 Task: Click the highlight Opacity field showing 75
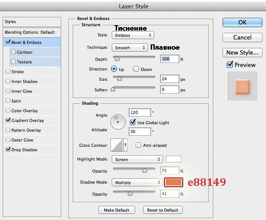click(x=169, y=171)
